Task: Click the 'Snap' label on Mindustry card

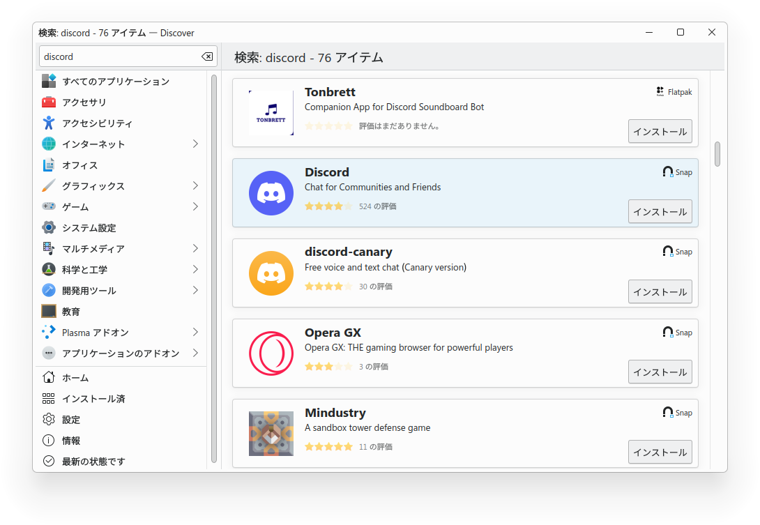Action: pyautogui.click(x=684, y=413)
